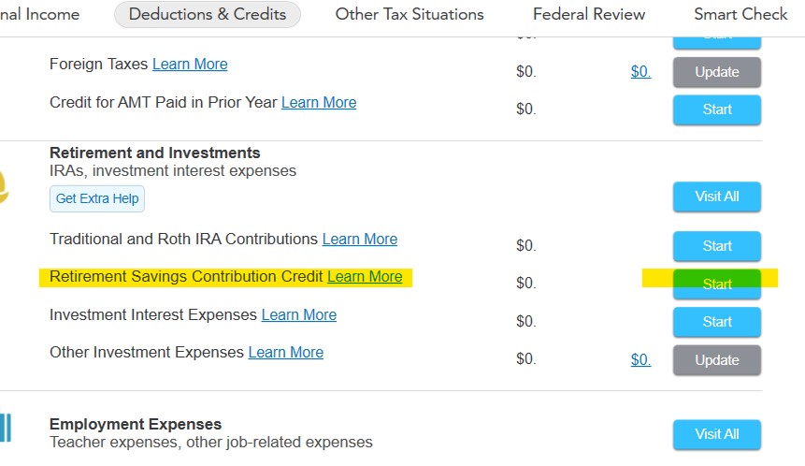Click the Get Extra Help button
The width and height of the screenshot is (805, 466).
(97, 198)
